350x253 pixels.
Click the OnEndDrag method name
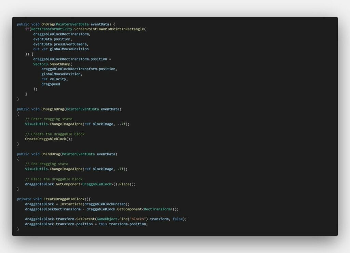coord(51,154)
